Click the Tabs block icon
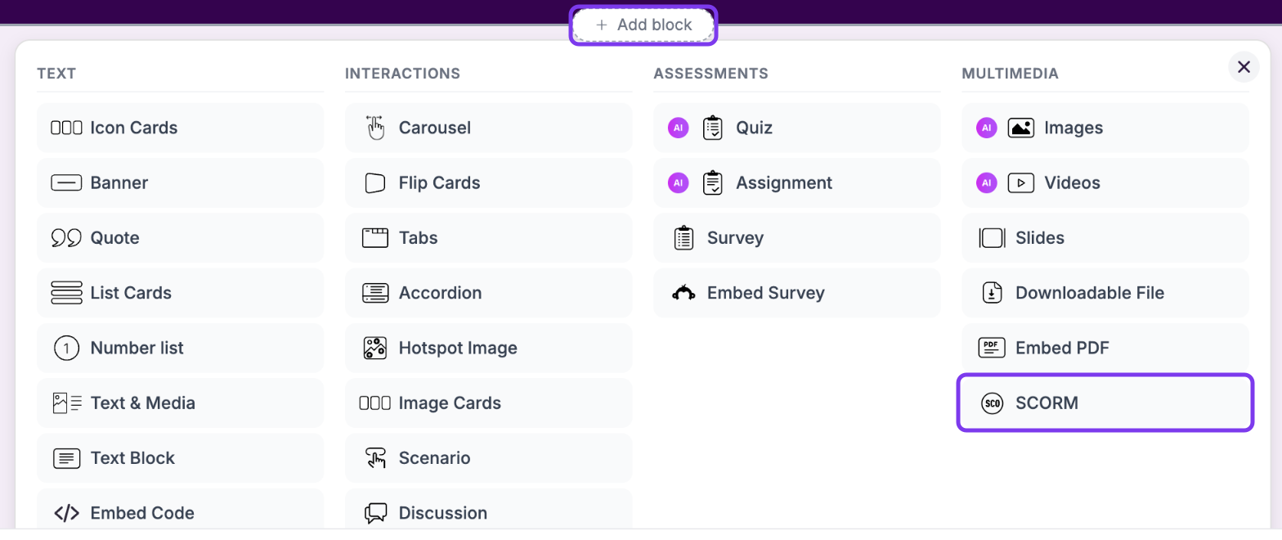The width and height of the screenshot is (1282, 540). click(375, 238)
